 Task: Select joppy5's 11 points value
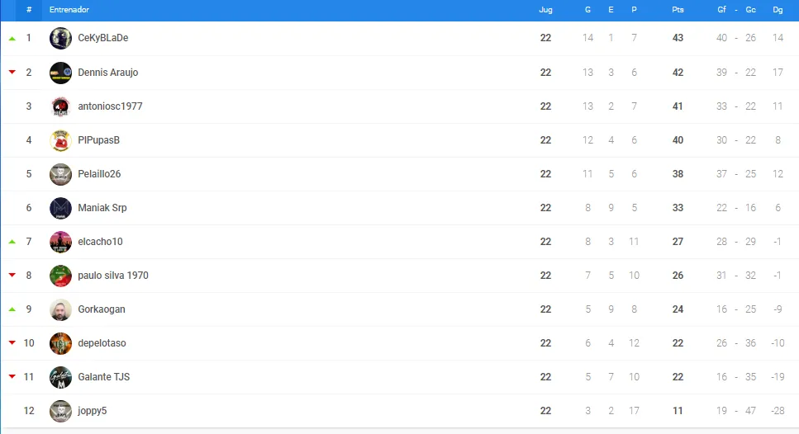pyautogui.click(x=678, y=411)
